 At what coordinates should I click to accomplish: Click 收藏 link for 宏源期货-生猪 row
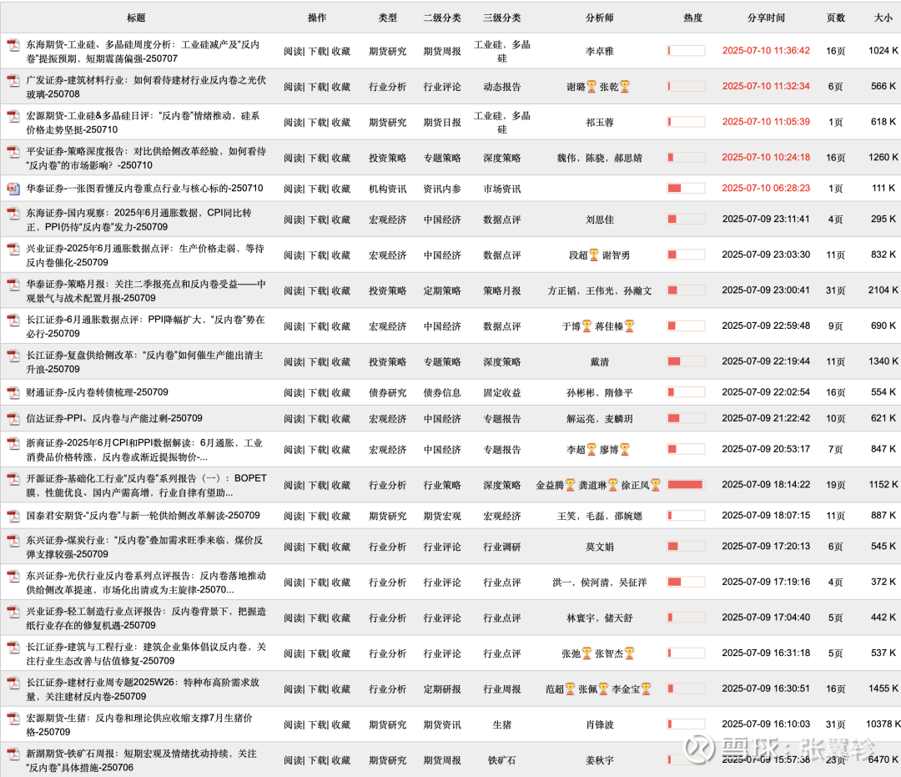coord(341,724)
